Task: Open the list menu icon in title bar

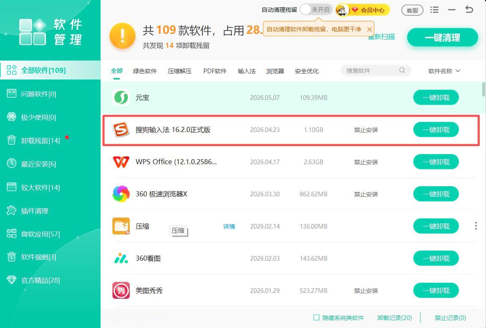Action: [x=434, y=10]
